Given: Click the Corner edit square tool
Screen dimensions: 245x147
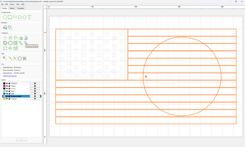Looking at the screenshot, I should [20, 59].
